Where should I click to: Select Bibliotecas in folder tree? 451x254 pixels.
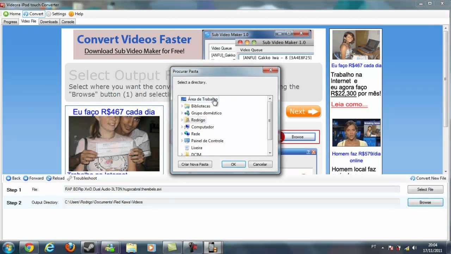pyautogui.click(x=200, y=106)
